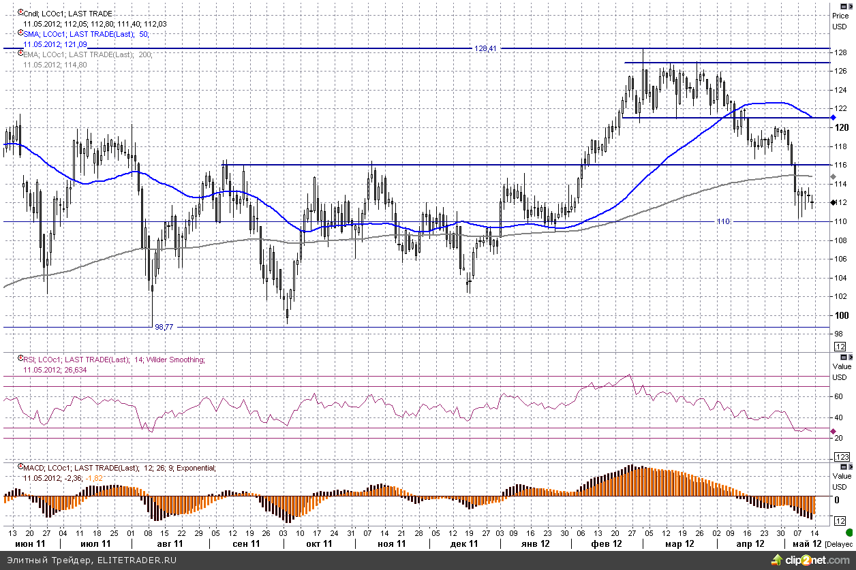This screenshot has height=570, width=856.
Task: Close the RSI pane
Action: click(851, 357)
